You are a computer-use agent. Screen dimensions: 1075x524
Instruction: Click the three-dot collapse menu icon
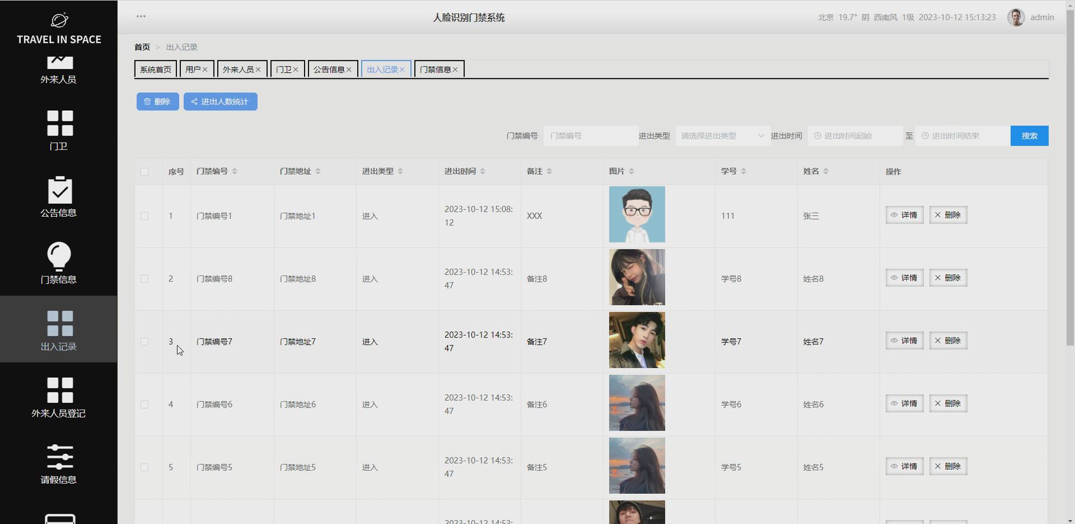coord(141,16)
